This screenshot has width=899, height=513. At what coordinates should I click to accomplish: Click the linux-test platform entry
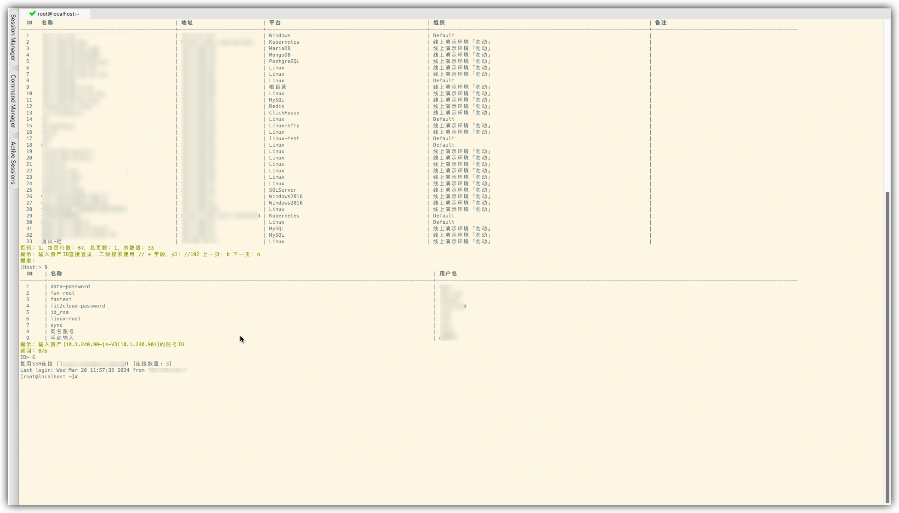coord(284,138)
